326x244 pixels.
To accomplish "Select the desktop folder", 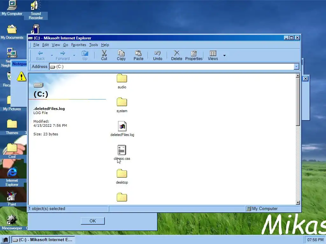I will tap(122, 177).
